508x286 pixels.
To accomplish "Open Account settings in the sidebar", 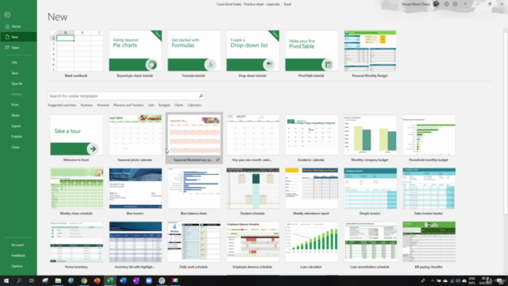I will [18, 245].
